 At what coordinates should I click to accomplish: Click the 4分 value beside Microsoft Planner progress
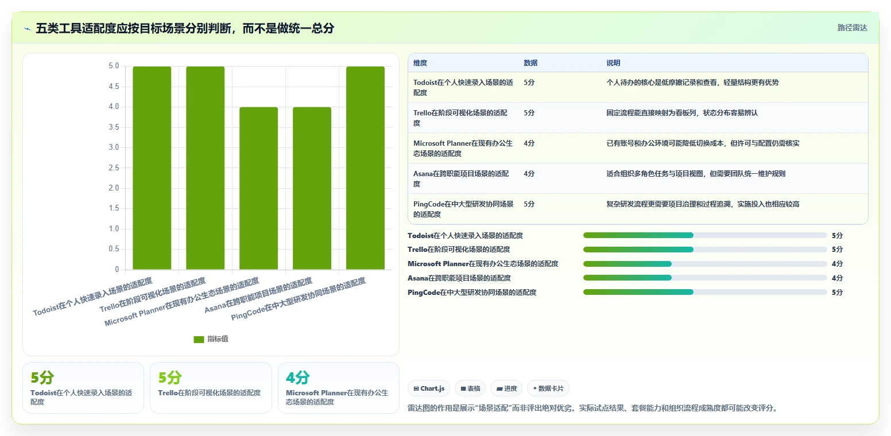(x=837, y=264)
